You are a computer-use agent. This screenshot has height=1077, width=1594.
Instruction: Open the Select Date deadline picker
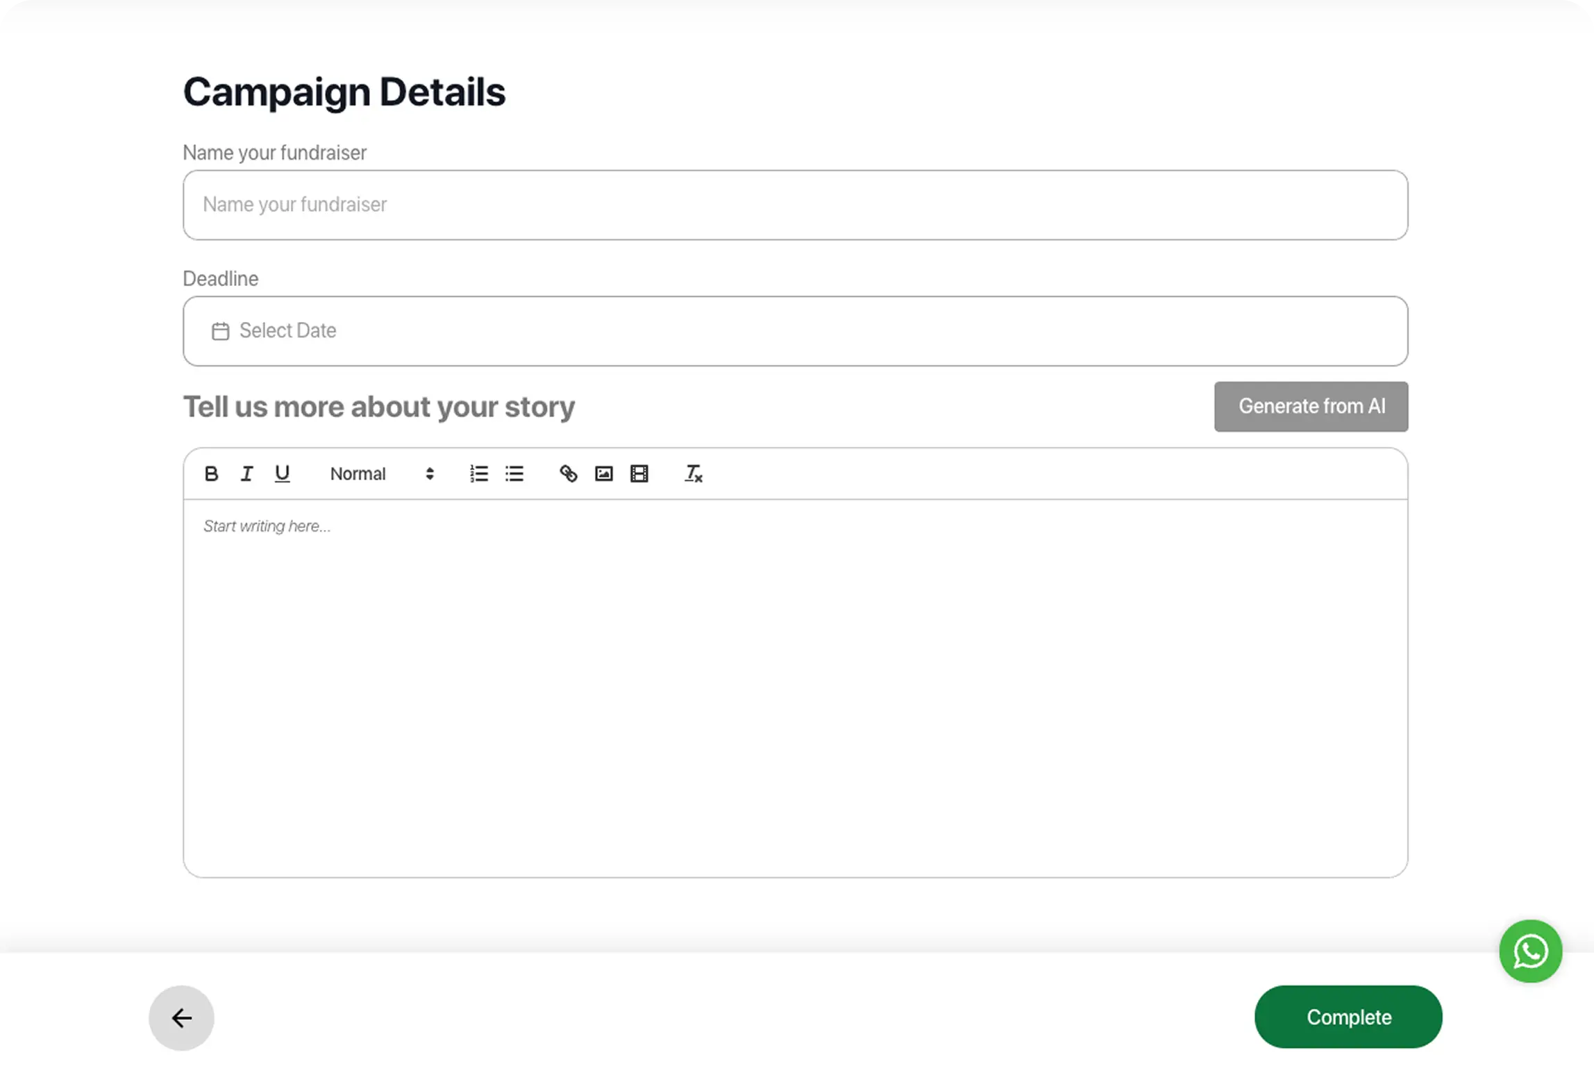(x=795, y=332)
